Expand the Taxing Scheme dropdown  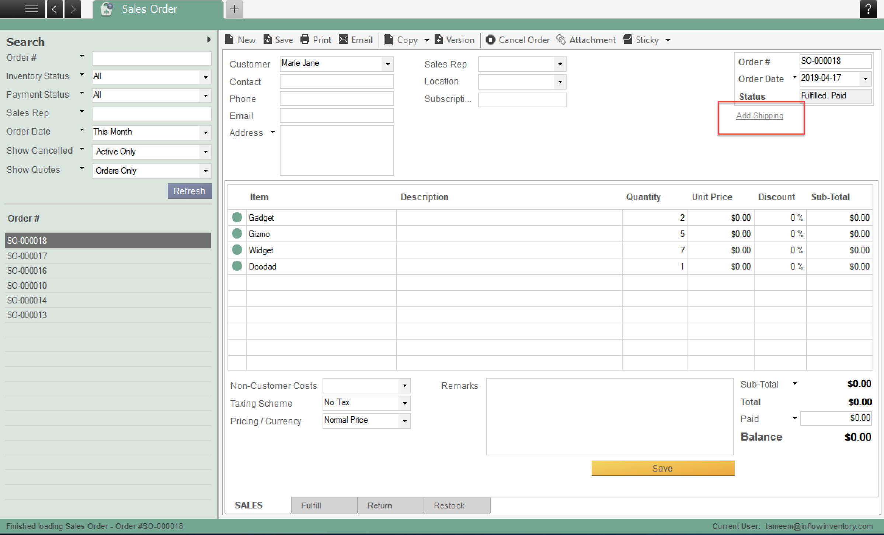coord(404,403)
